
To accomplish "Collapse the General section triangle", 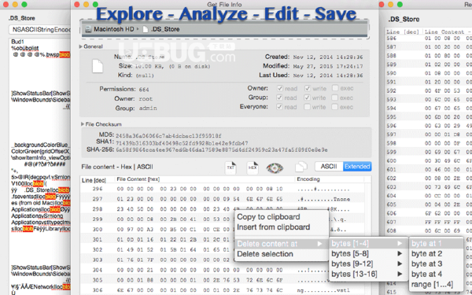I will (81, 46).
